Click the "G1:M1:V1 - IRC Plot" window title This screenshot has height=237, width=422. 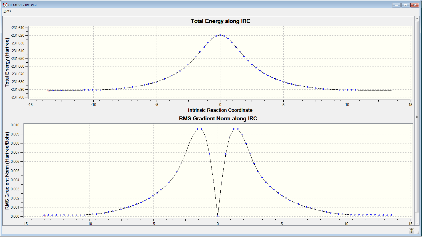click(22, 5)
